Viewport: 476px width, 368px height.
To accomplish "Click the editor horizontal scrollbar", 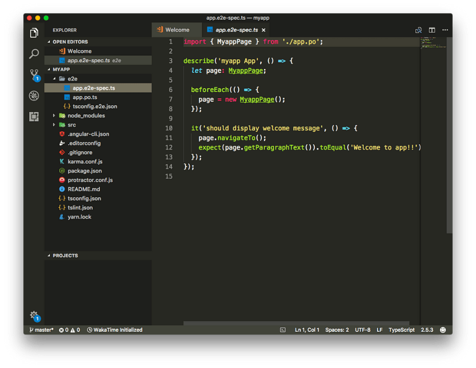I will click(296, 323).
